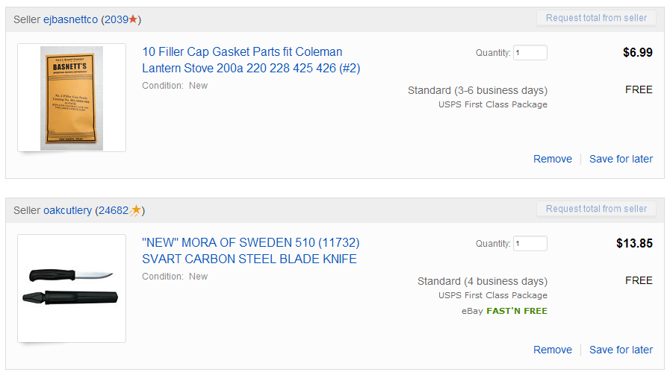
Task: Focus the Mora knife's quantity field
Action: click(x=530, y=244)
